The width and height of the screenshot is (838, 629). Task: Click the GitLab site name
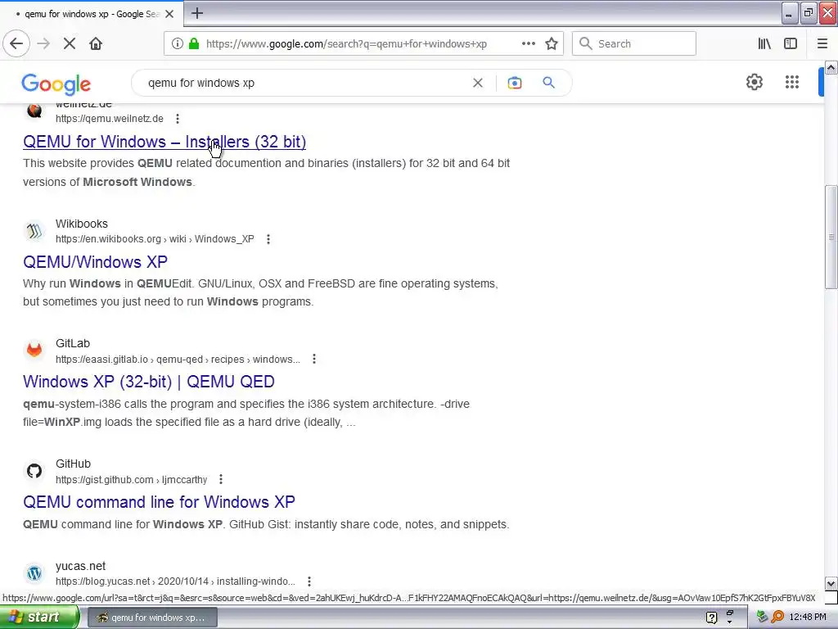(73, 343)
